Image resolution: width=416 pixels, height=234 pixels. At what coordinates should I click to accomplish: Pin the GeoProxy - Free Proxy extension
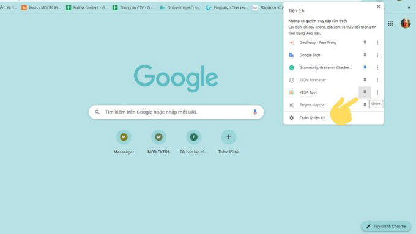tap(365, 43)
